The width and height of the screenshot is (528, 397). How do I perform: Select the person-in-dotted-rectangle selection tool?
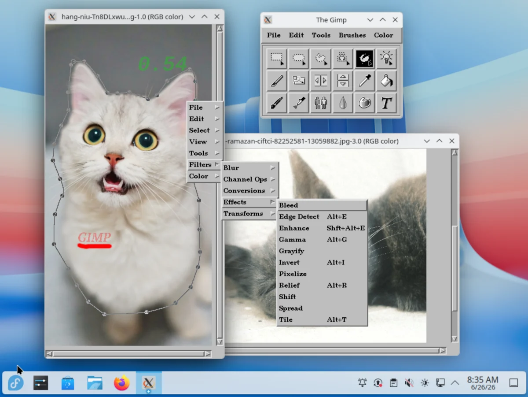[343, 58]
